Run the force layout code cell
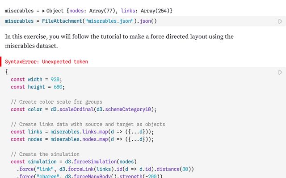The image size is (286, 178). pos(280,72)
